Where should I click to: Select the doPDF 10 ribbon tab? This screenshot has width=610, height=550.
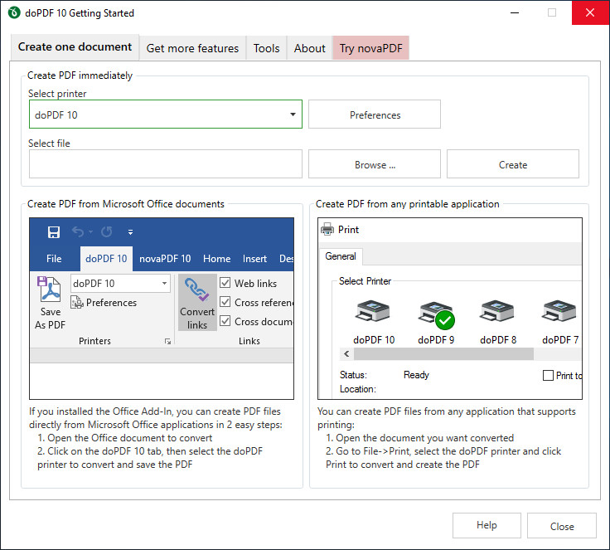click(106, 259)
